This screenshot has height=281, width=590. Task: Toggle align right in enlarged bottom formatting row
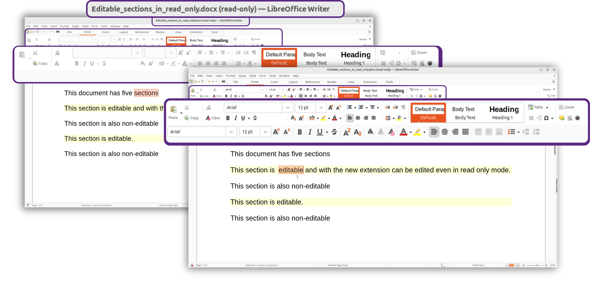[x=455, y=132]
